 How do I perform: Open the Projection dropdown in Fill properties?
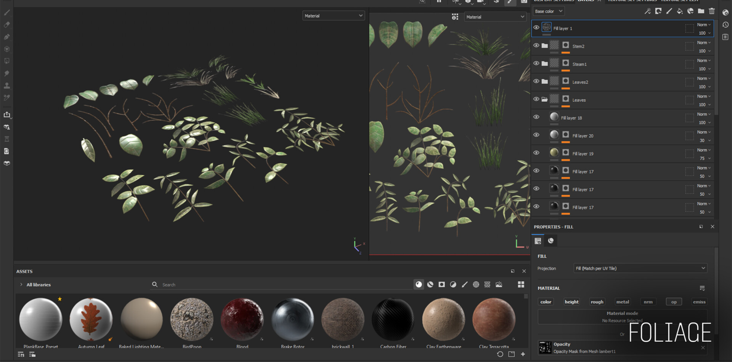640,268
